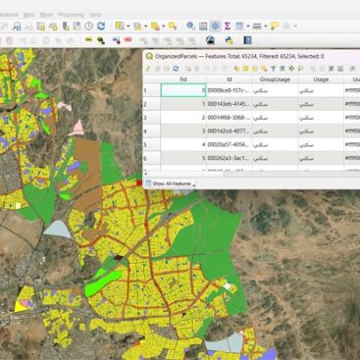Click the filter funnel icon in the attribute table
This screenshot has height=360, width=360.
(273, 69)
